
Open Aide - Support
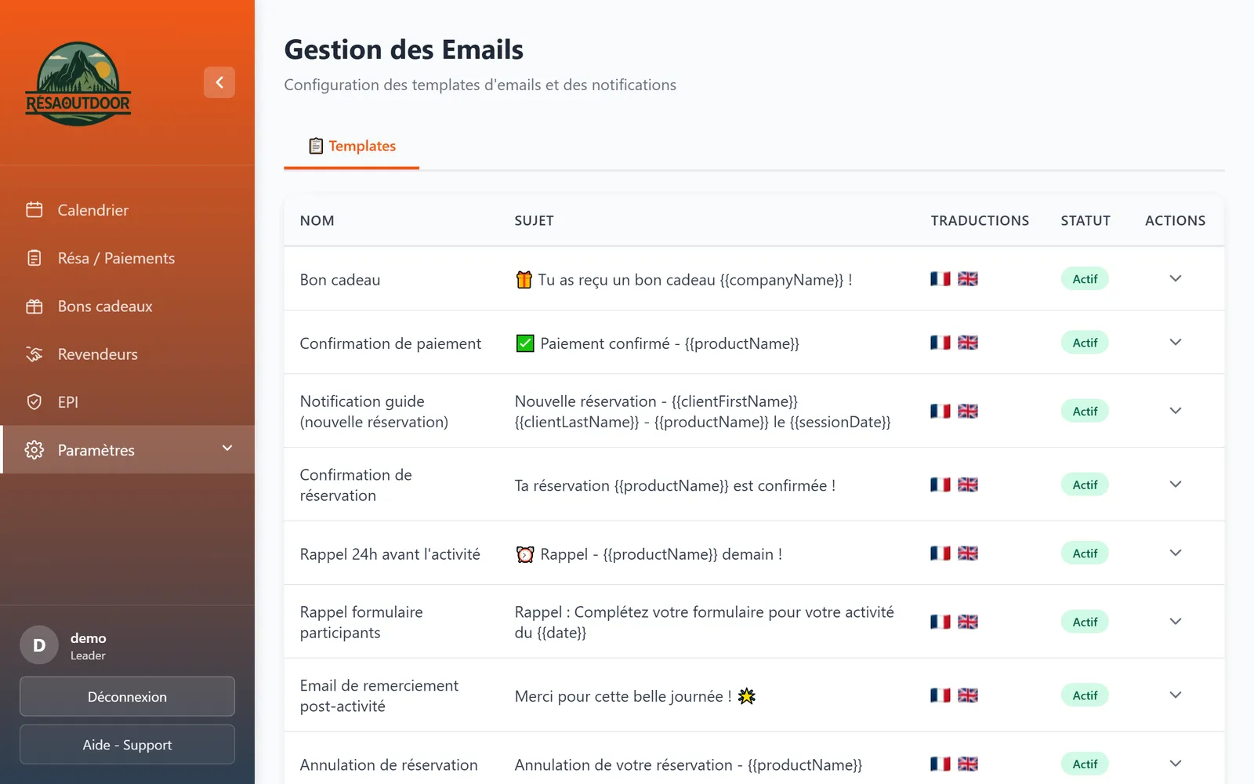[127, 744]
